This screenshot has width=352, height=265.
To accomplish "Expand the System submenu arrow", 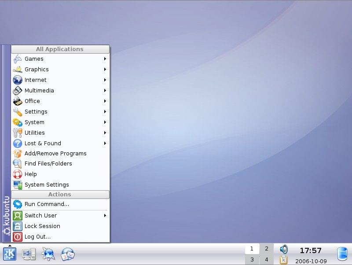I will tap(105, 122).
